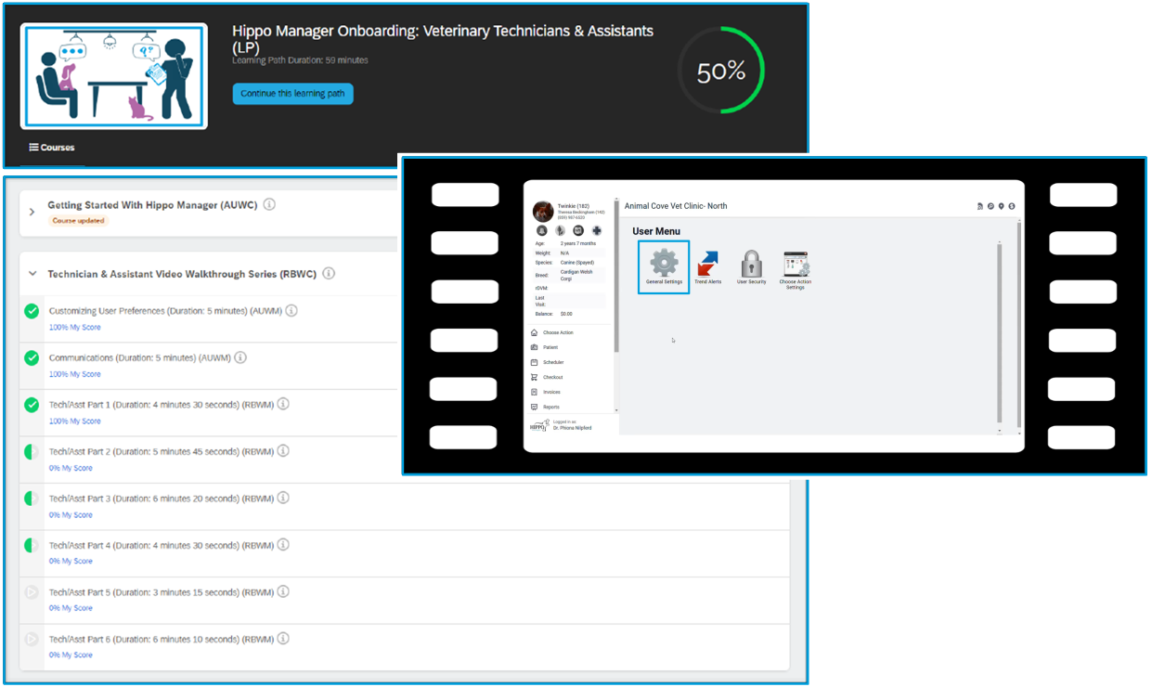The image size is (1152, 687).
Task: Open Communications module title
Action: tap(140, 357)
